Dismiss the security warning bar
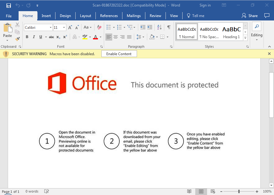Viewport: 274px width, 195px height. [269, 54]
